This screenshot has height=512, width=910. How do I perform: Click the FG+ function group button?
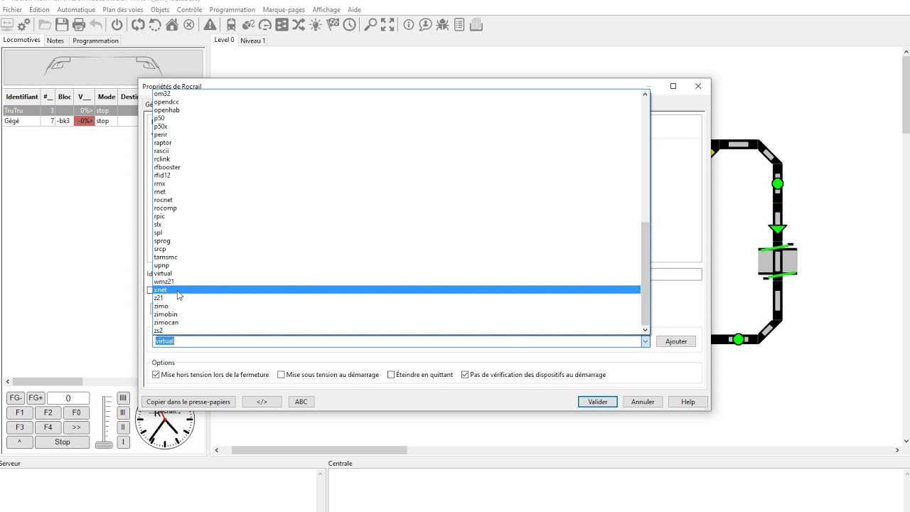pos(36,398)
